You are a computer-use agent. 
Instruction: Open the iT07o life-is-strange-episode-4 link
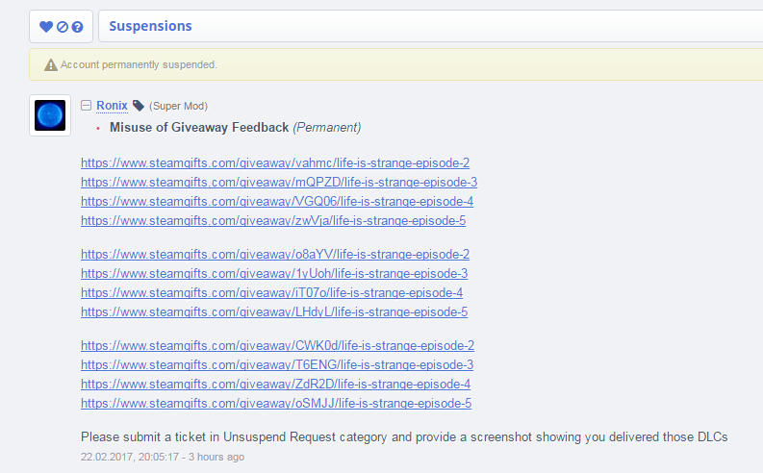pos(271,292)
